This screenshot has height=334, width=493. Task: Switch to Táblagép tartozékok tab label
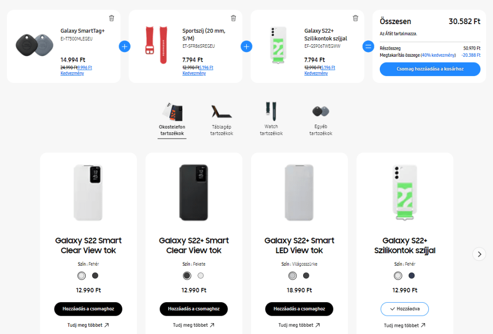222,130
